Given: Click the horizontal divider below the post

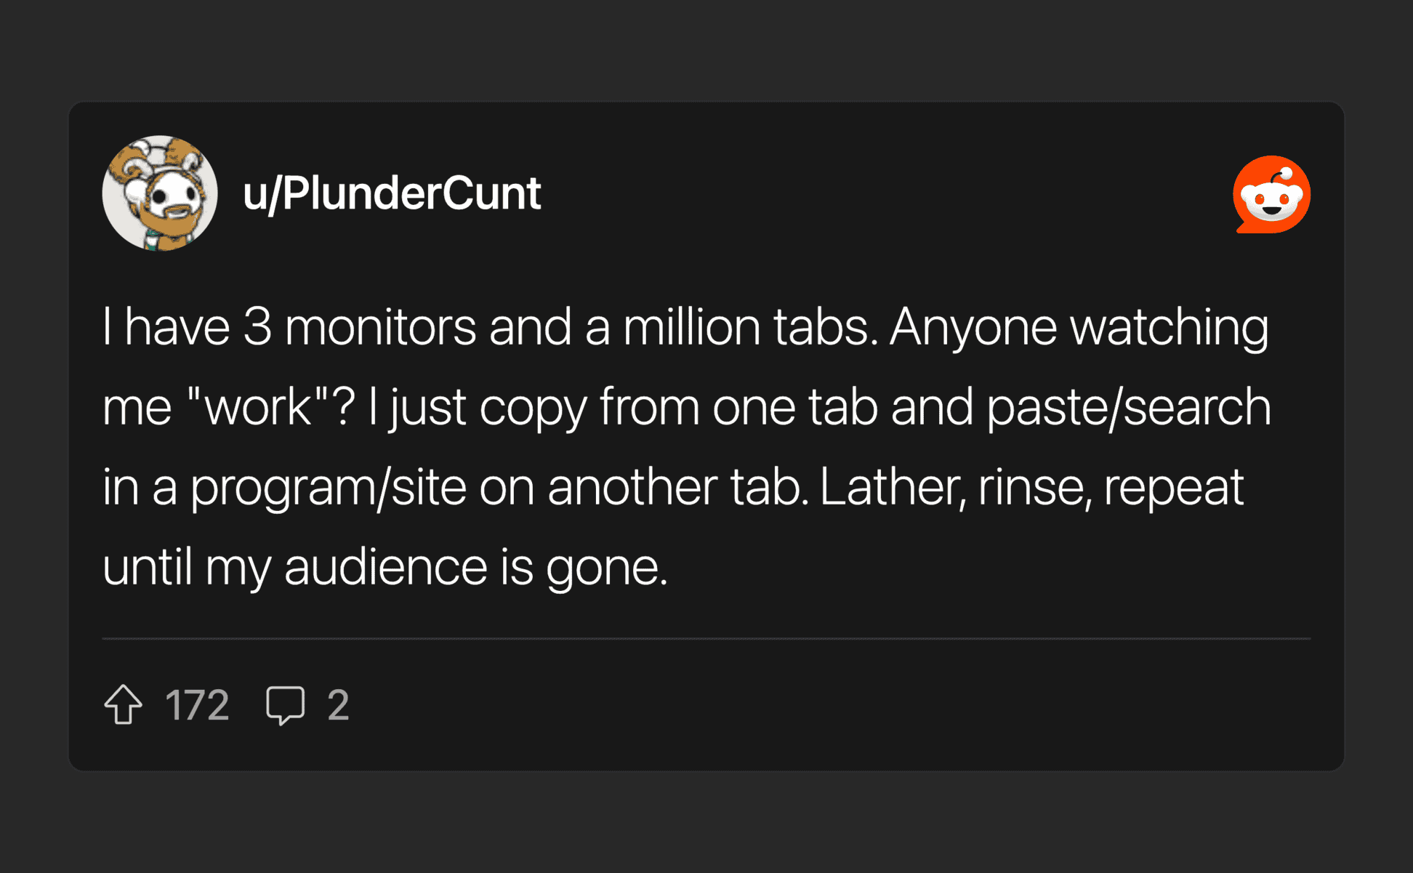Looking at the screenshot, I should [706, 638].
